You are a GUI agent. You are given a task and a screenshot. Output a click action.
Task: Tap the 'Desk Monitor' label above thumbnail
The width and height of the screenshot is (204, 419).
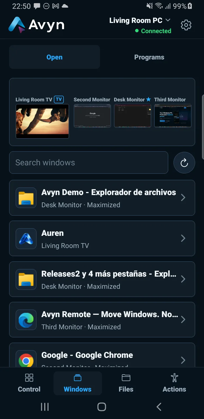tap(129, 100)
